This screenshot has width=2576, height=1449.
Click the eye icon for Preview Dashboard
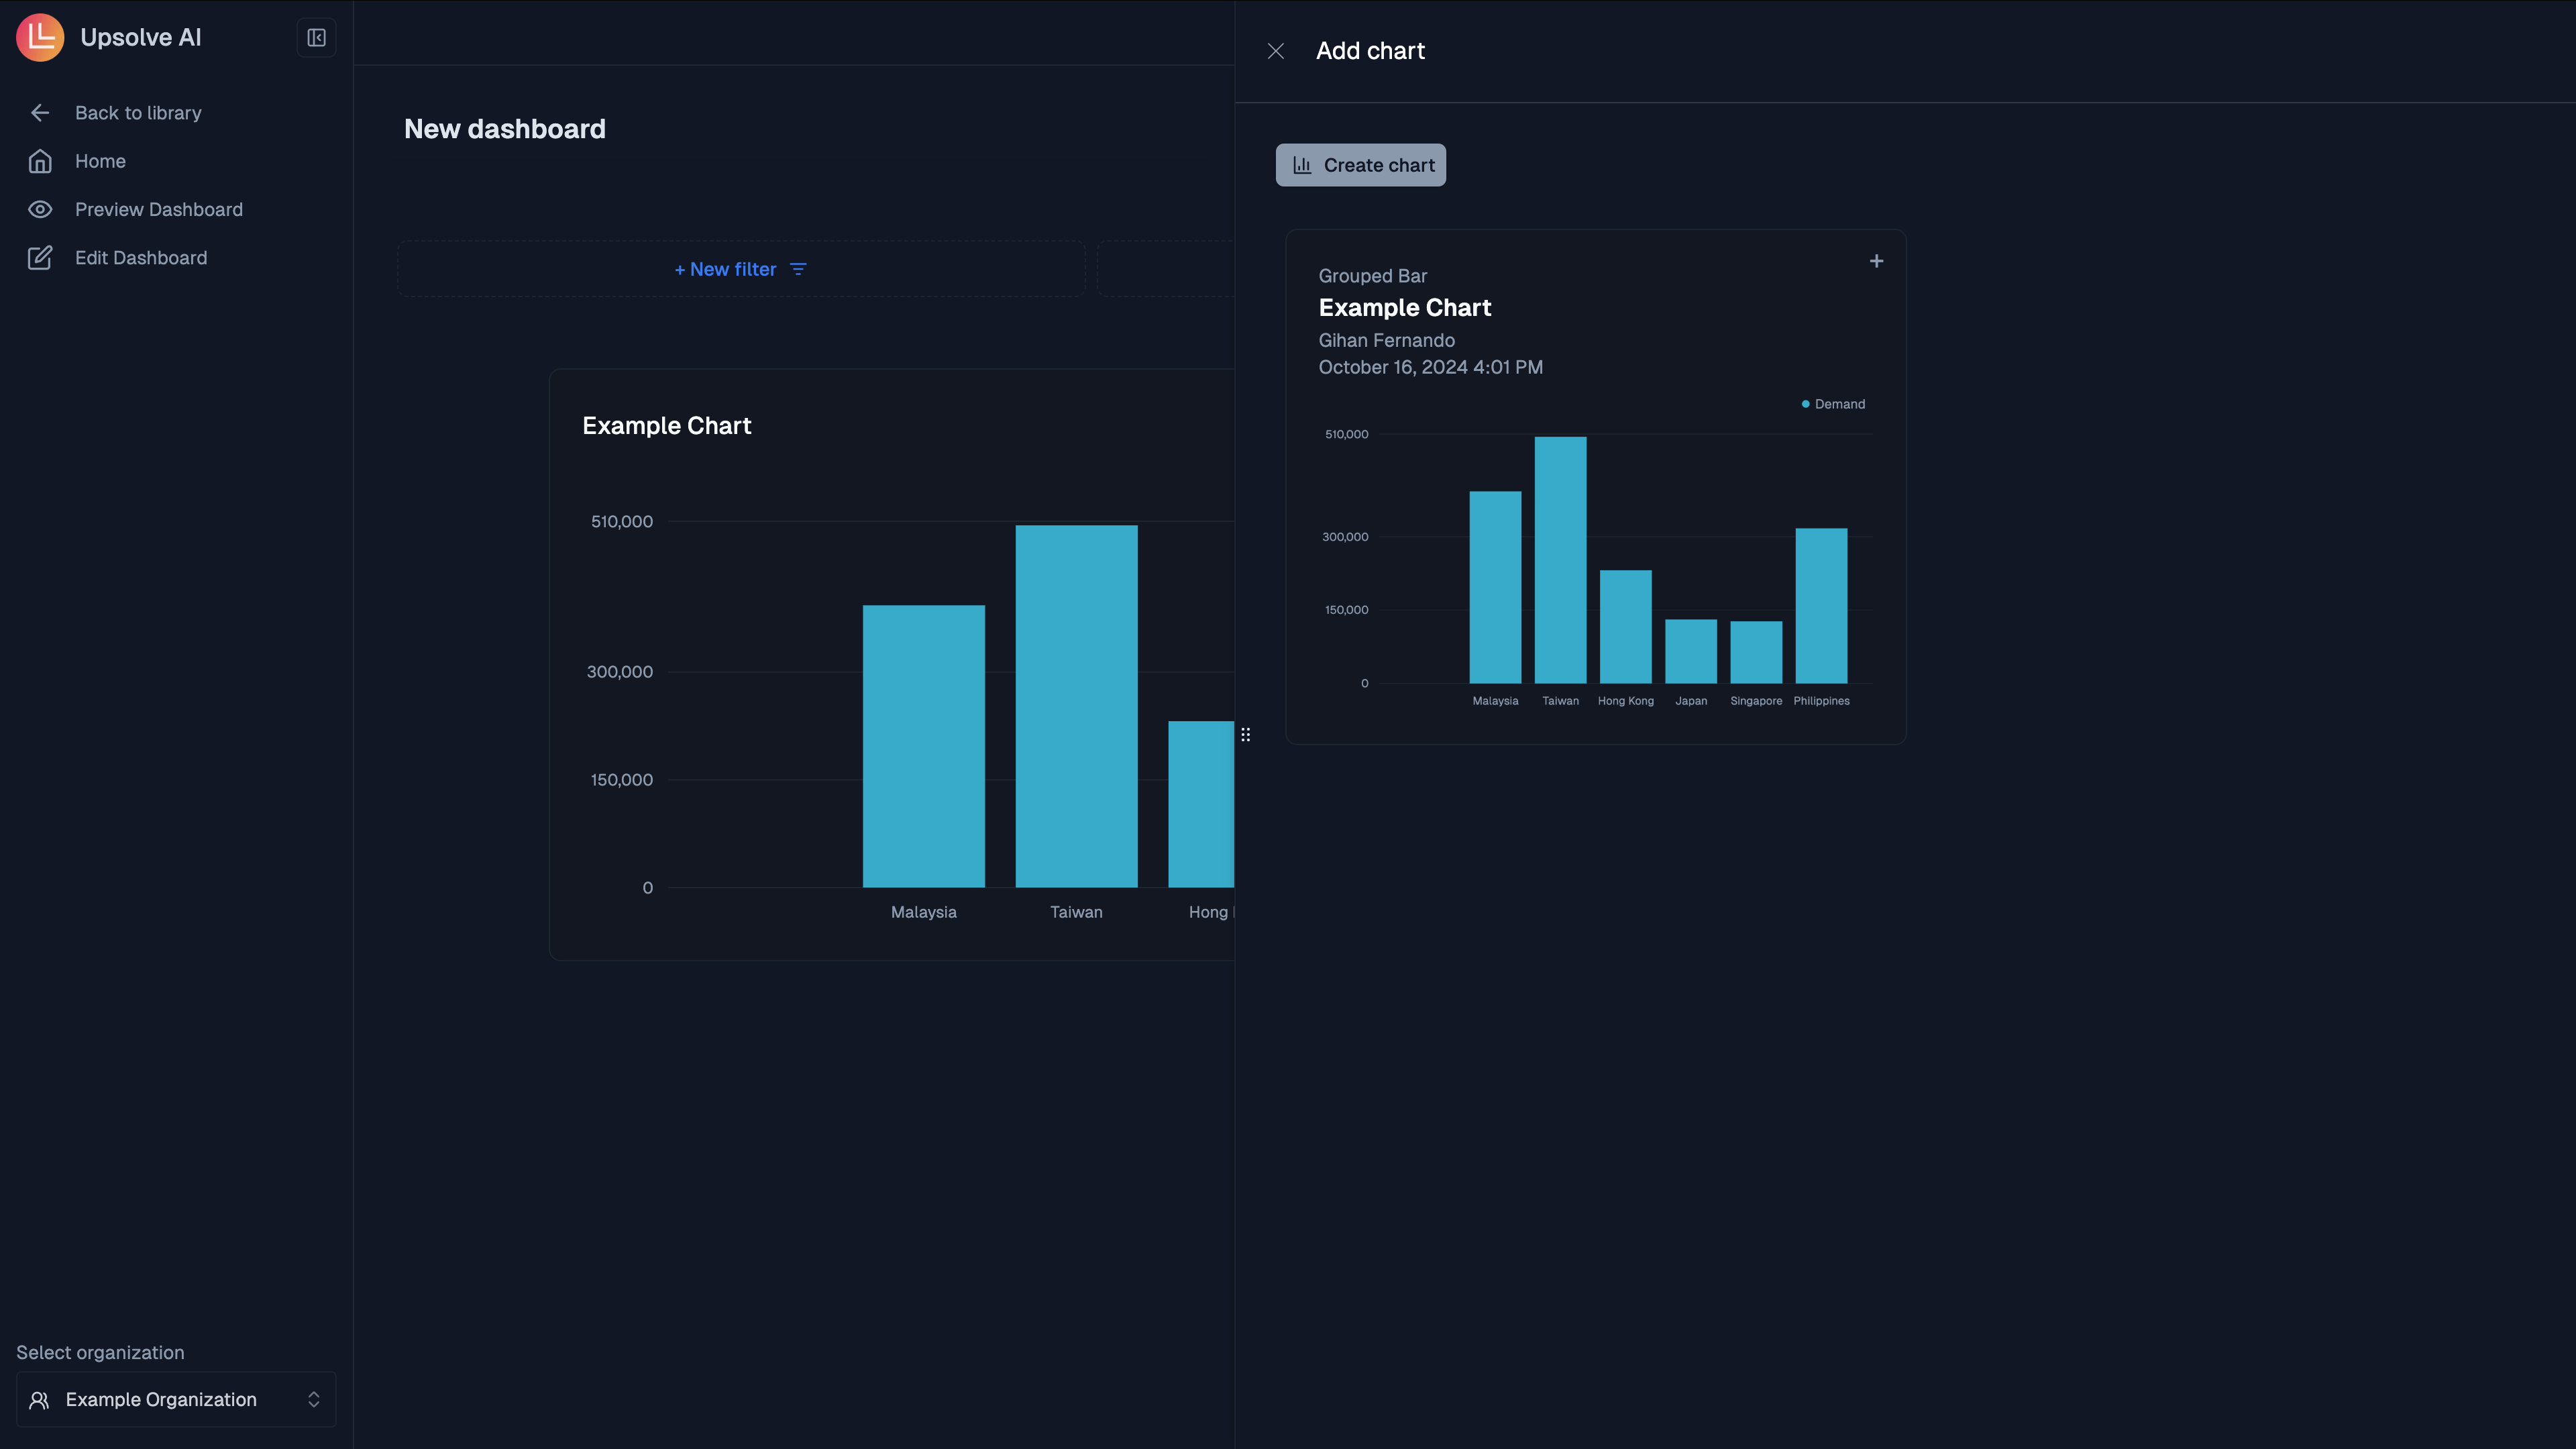[x=40, y=209]
